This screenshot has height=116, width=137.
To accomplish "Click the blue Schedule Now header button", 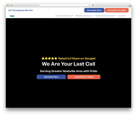I will coord(94,10).
